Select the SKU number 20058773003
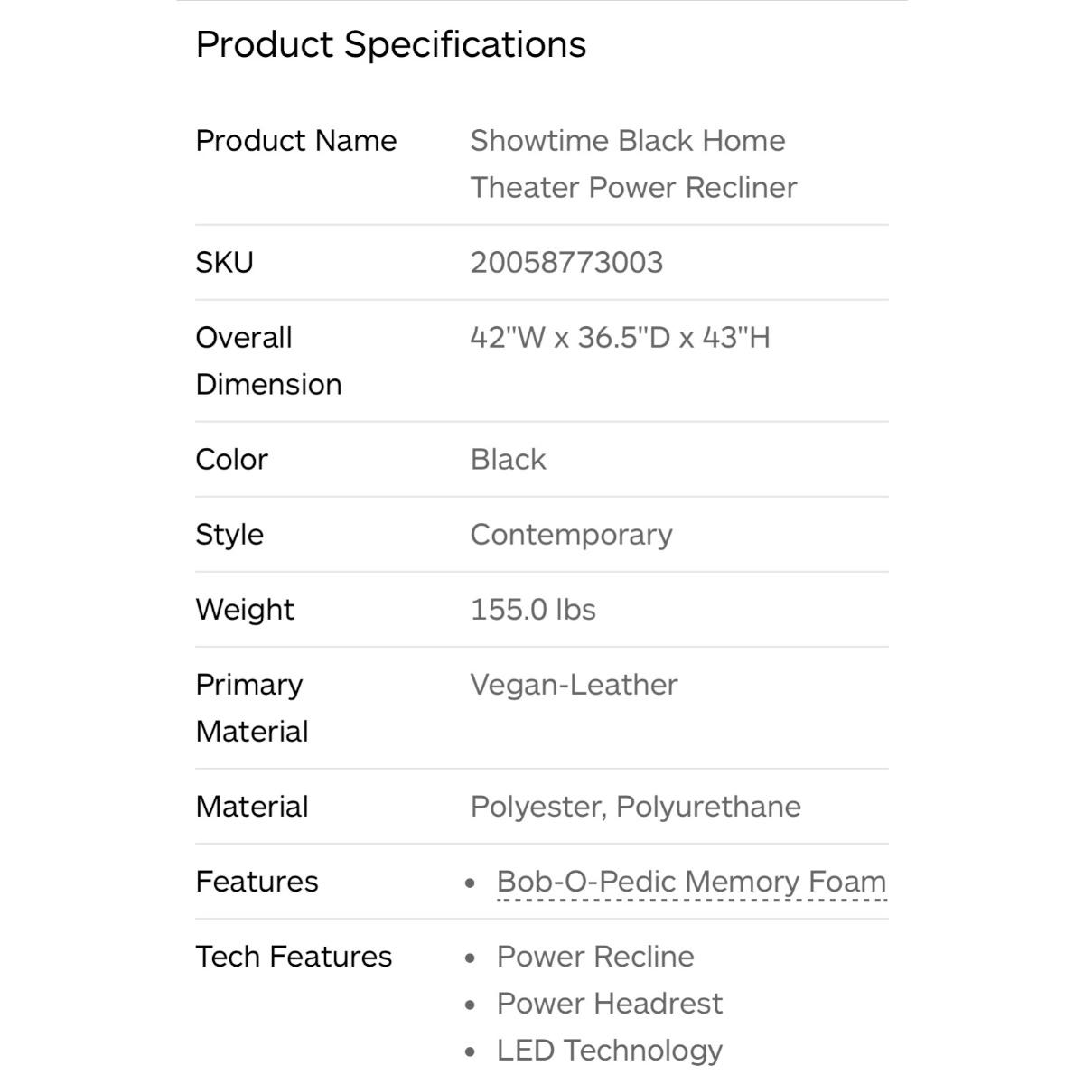Image resolution: width=1084 pixels, height=1084 pixels. (566, 263)
